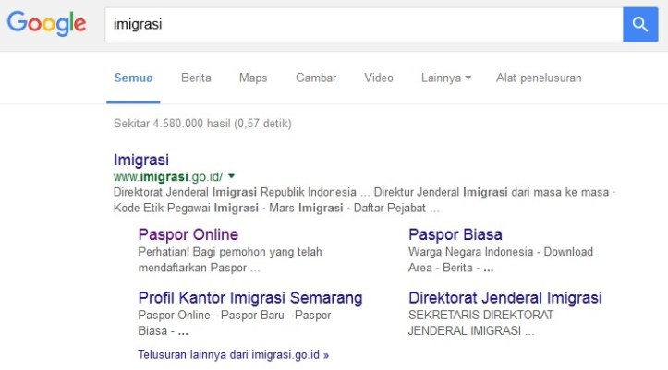Open the Google logo homepage link
Image resolution: width=668 pixels, height=370 pixels.
pos(46,24)
